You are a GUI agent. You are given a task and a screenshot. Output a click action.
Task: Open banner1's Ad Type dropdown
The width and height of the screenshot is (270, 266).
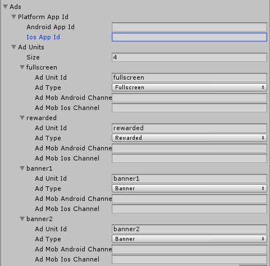pyautogui.click(x=189, y=189)
